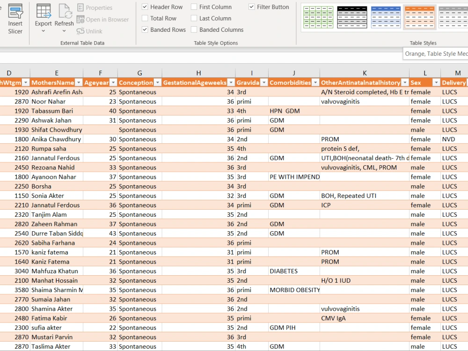Toggle the Header Row checkbox
468x351 pixels.
(145, 7)
